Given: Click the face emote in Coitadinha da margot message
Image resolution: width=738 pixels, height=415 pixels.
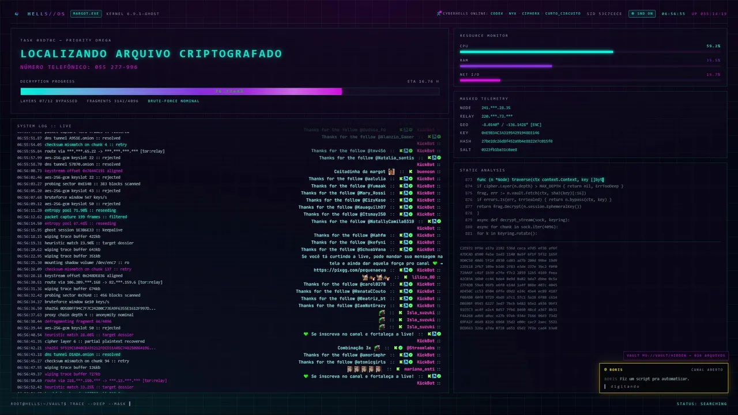Looking at the screenshot, I should [x=391, y=172].
